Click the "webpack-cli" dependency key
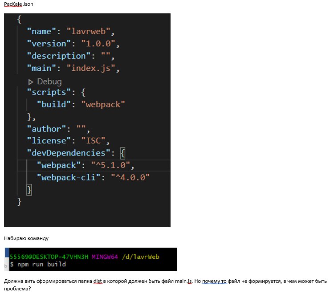This screenshot has width=334, height=306. [x=69, y=177]
